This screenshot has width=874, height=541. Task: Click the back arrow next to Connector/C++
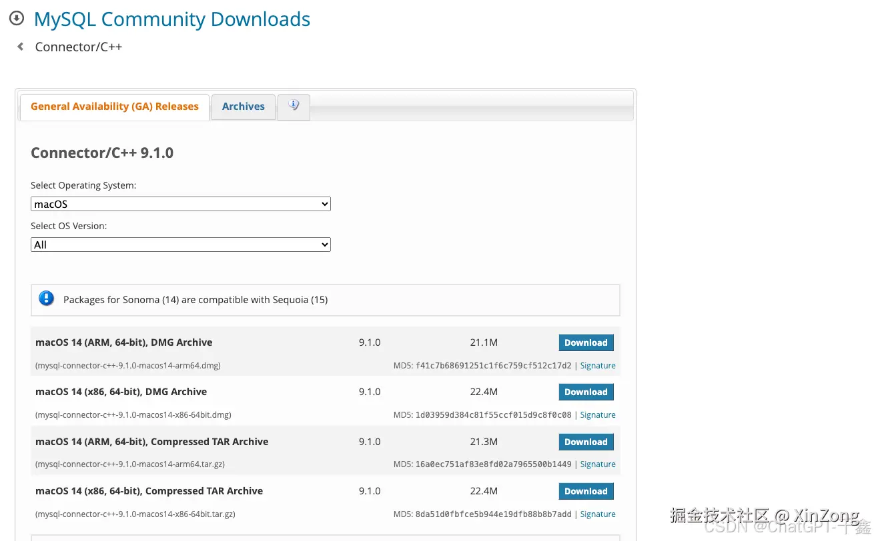[21, 47]
